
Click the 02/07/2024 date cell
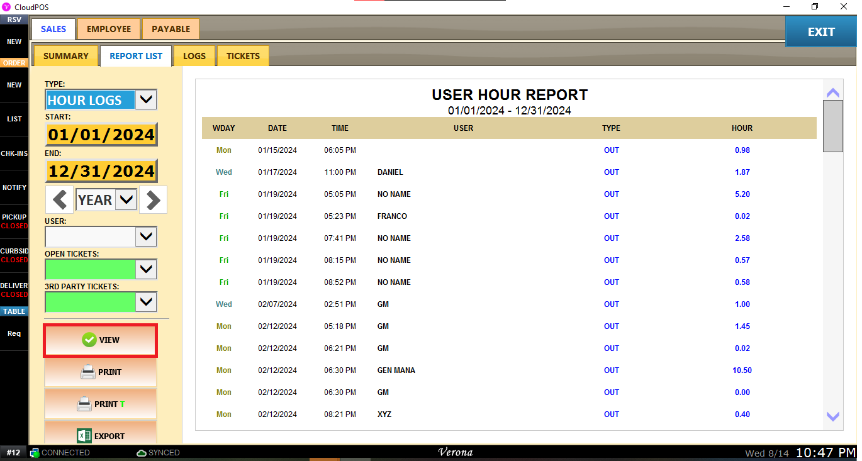pos(277,304)
